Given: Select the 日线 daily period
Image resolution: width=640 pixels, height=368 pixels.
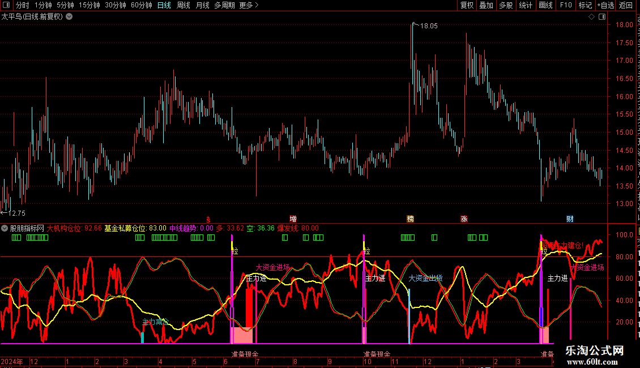Looking at the screenshot, I should click(164, 5).
